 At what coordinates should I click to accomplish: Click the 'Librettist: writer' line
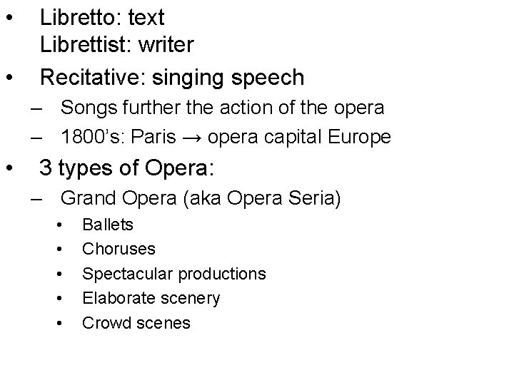pyautogui.click(x=116, y=46)
